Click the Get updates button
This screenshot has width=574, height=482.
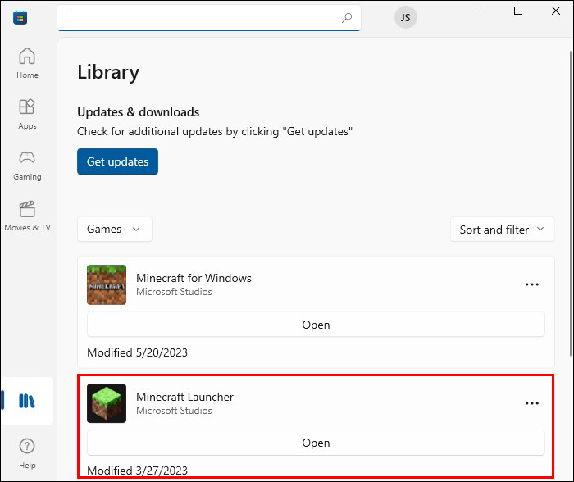pos(117,161)
